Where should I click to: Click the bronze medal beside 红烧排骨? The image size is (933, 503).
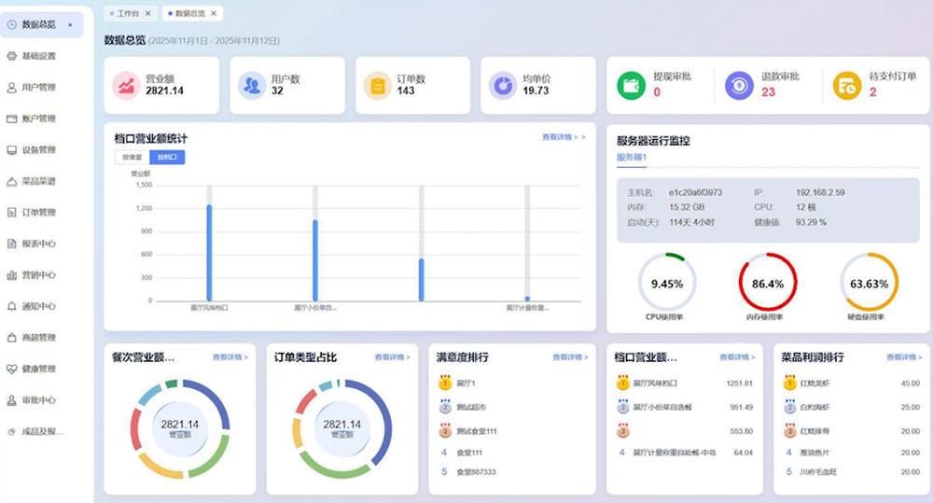click(x=789, y=430)
